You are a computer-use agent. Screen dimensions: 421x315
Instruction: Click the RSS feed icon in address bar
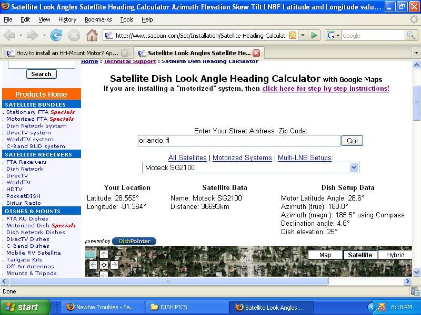pyautogui.click(x=293, y=35)
